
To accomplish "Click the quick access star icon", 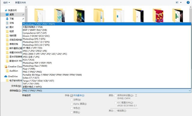I will click(6, 10).
